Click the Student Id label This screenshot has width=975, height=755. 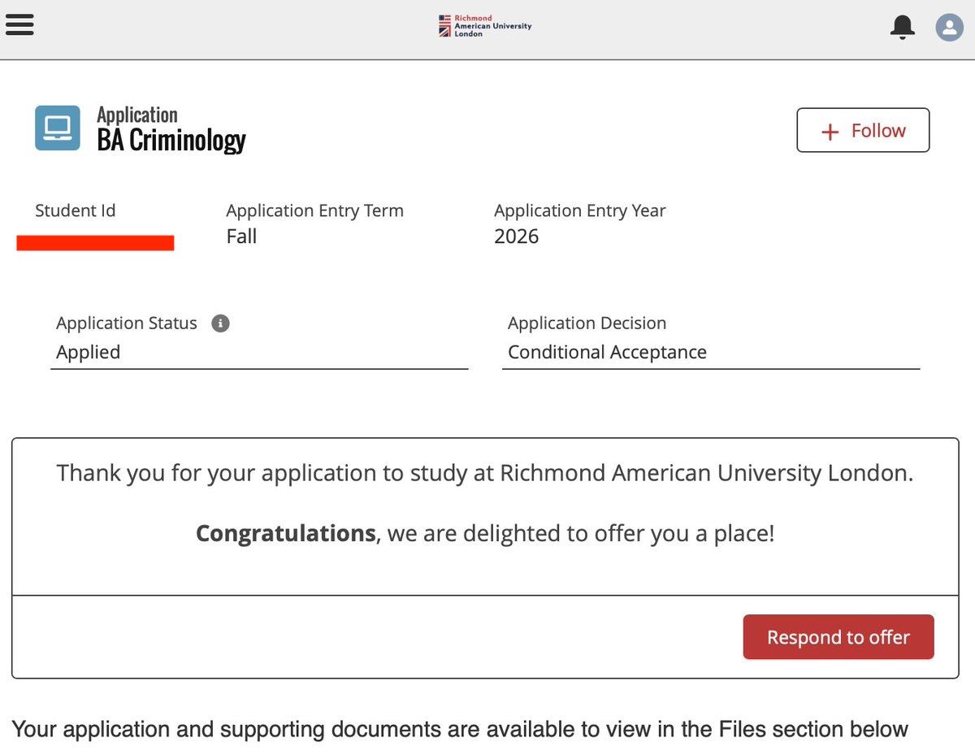click(x=75, y=210)
